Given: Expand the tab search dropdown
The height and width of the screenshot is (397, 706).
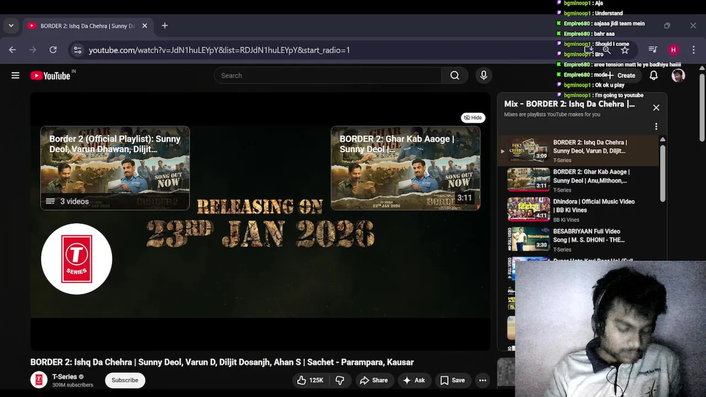Looking at the screenshot, I should [10, 26].
